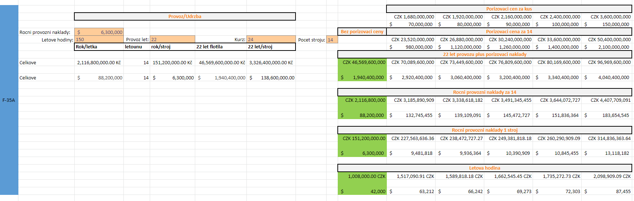
Task: Select the Porizovaci cen za kus header
Action: (509, 9)
